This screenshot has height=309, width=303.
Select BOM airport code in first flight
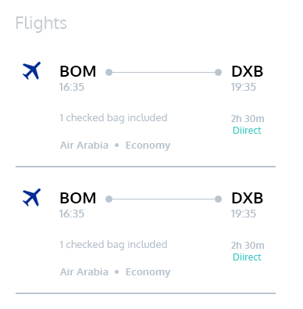(78, 71)
